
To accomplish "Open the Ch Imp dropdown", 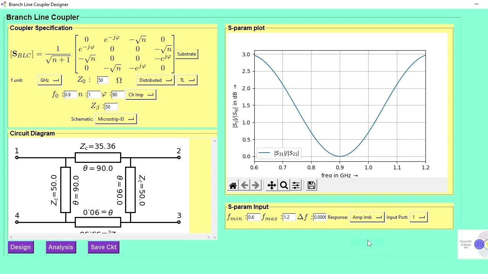I will point(141,95).
